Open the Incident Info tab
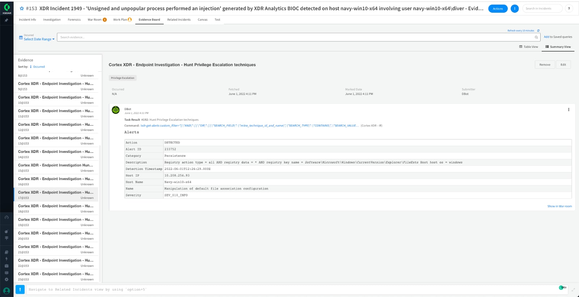This screenshot has height=297, width=579. [x=28, y=20]
